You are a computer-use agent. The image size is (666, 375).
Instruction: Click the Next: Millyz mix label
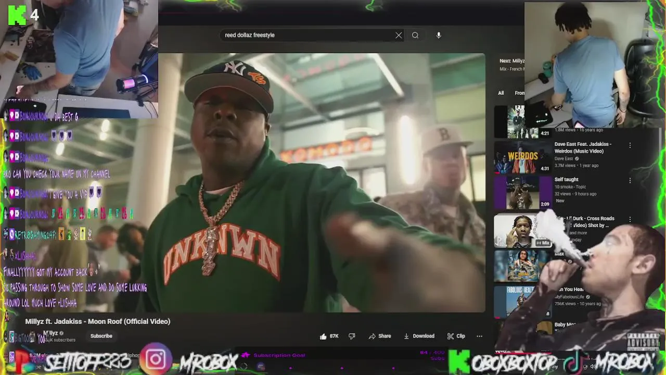[x=512, y=61]
